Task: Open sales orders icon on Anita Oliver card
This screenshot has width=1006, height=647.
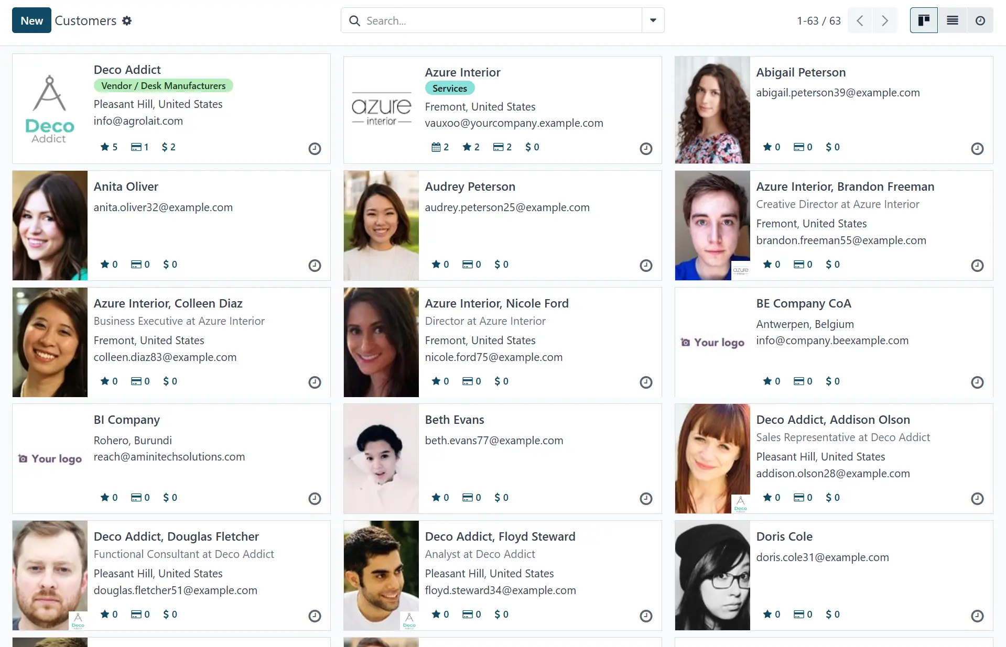Action: click(140, 265)
